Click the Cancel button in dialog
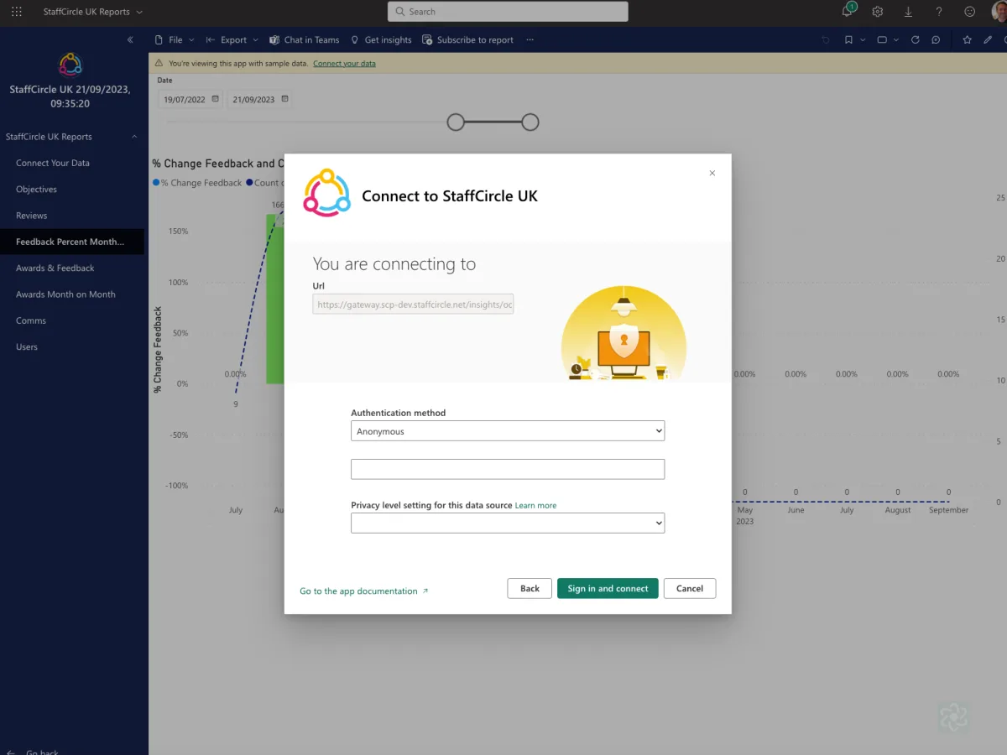1007x755 pixels. [690, 588]
